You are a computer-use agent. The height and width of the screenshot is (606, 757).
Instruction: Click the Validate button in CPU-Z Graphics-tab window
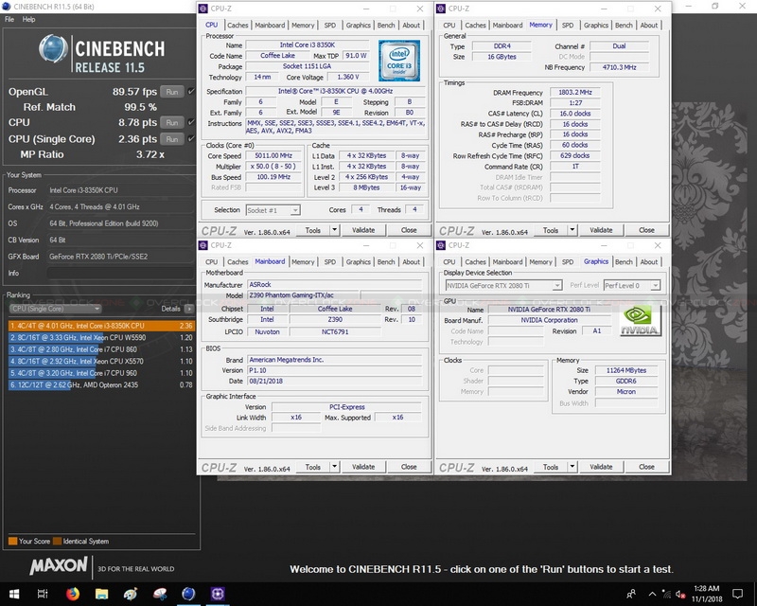tap(601, 467)
